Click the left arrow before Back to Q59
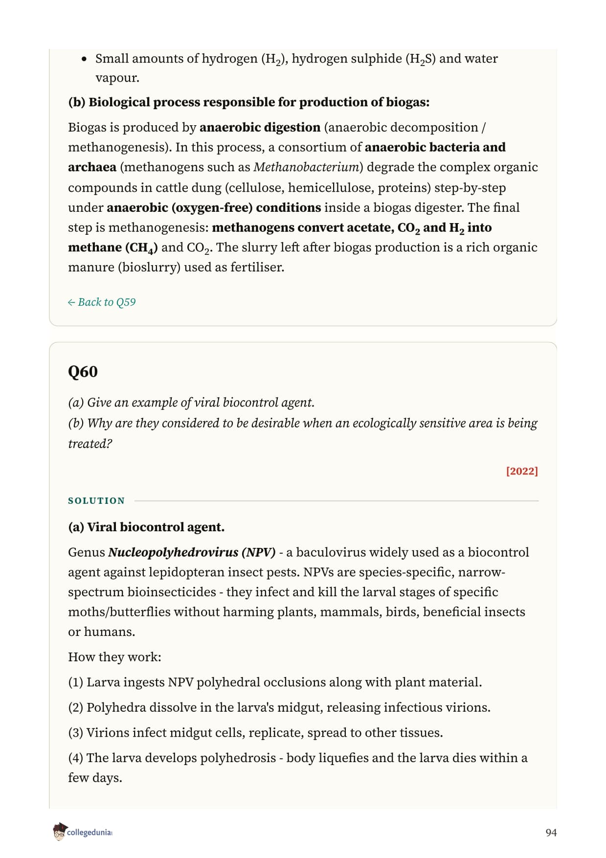The height and width of the screenshot is (858, 606). click(71, 302)
